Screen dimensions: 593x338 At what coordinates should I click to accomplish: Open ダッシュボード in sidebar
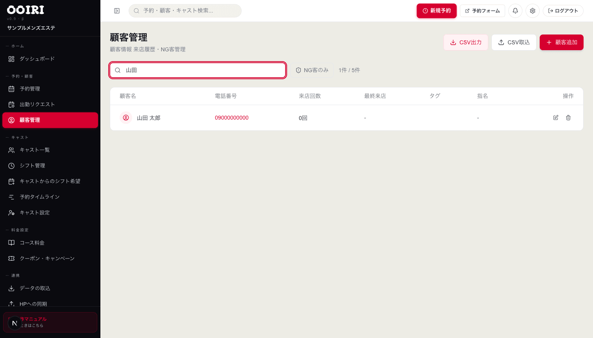click(x=50, y=59)
